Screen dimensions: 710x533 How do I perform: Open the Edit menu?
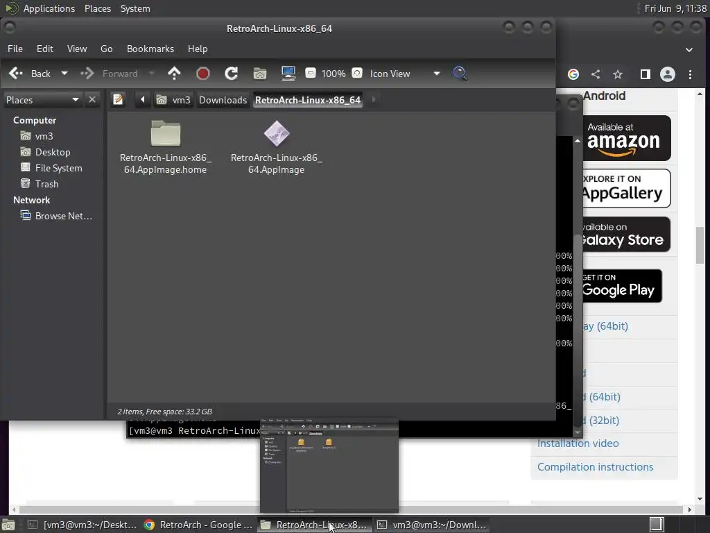click(x=45, y=49)
